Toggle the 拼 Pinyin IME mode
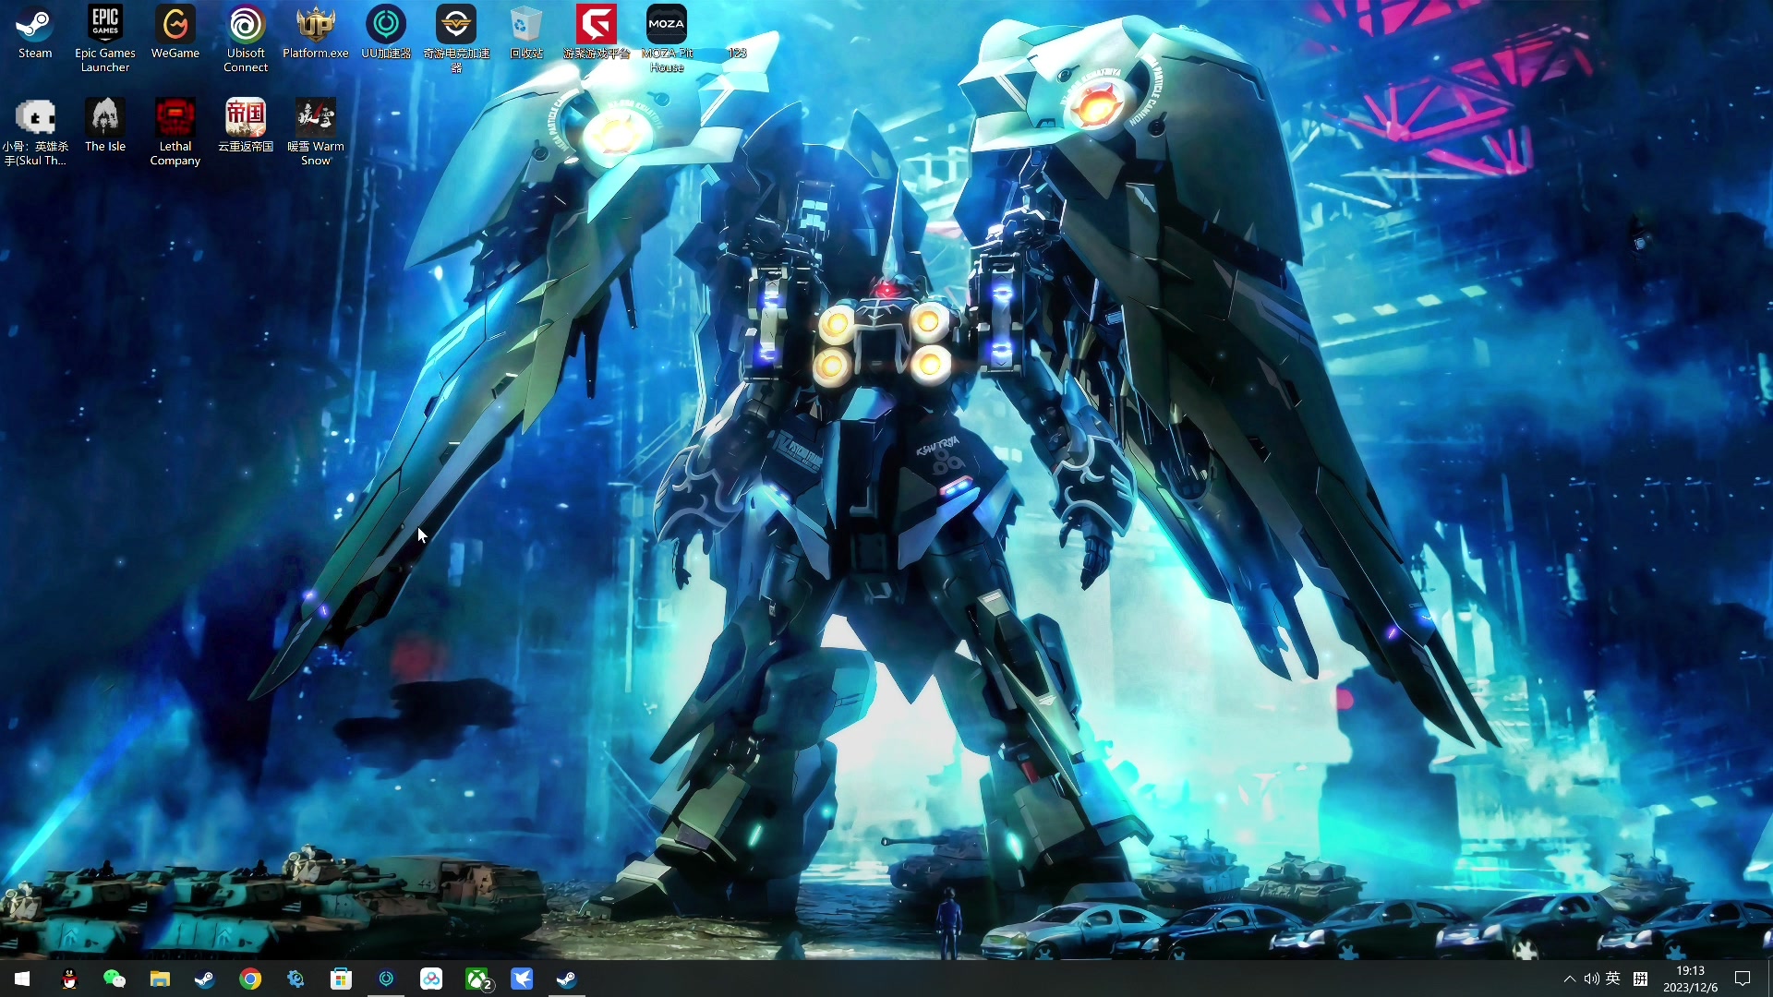 coord(1641,979)
